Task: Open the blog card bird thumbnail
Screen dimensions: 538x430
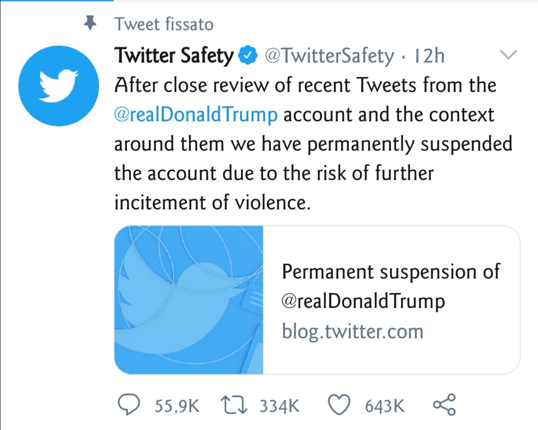Action: (x=189, y=300)
